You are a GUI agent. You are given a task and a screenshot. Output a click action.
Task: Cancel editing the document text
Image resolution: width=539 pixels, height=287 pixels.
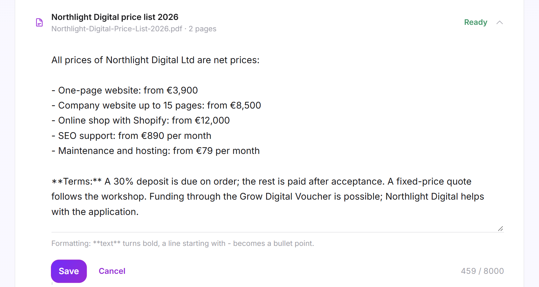point(112,271)
